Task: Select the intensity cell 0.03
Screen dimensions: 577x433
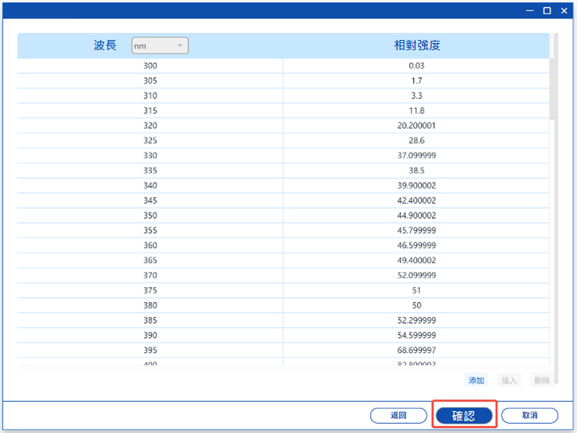Action: (x=416, y=66)
